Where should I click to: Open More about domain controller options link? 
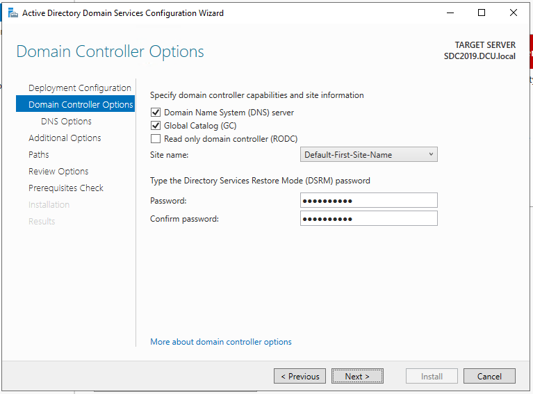tap(221, 342)
